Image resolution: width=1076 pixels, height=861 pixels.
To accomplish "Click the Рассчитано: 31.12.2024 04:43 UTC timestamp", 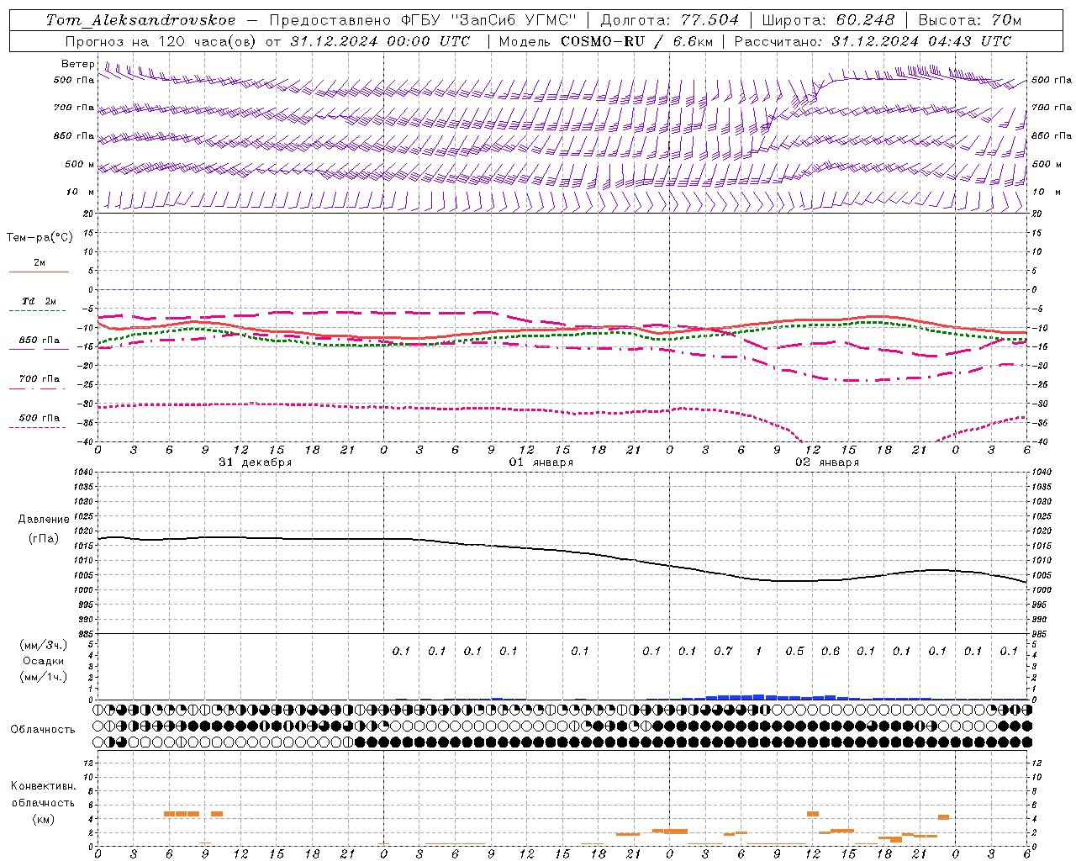I will (x=873, y=41).
